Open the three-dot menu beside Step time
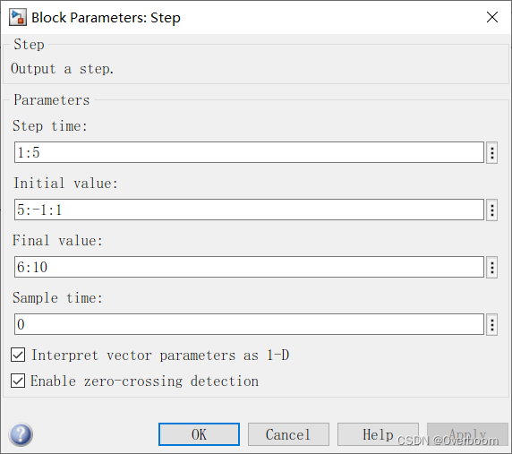Viewport: 512px width, 454px height. click(491, 152)
